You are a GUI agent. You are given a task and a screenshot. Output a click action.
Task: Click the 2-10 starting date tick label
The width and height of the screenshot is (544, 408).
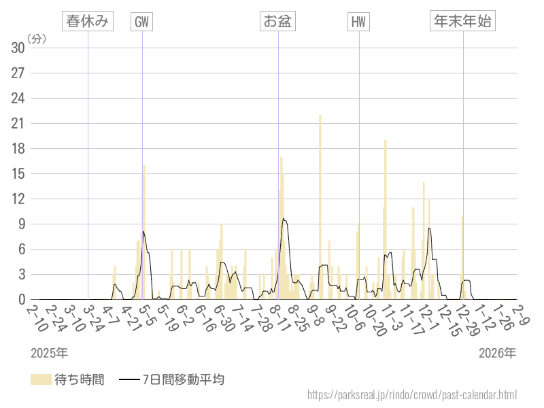click(37, 318)
